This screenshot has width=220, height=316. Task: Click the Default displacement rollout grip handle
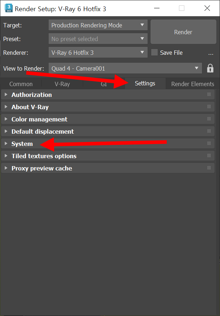pos(209,131)
